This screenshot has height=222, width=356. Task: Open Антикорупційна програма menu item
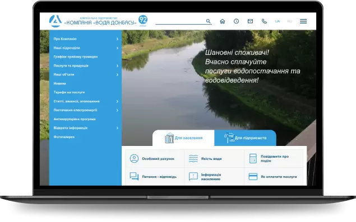click(x=75, y=119)
